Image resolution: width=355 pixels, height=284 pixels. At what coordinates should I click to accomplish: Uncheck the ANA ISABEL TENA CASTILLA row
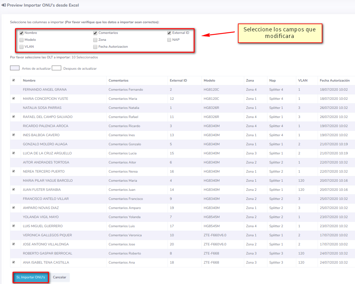click(13, 262)
